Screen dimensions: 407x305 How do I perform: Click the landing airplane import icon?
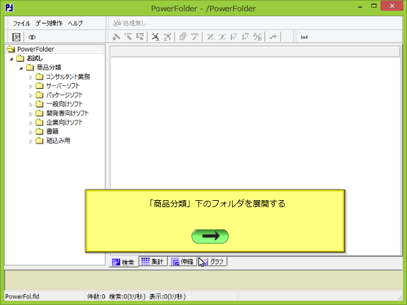point(155,37)
